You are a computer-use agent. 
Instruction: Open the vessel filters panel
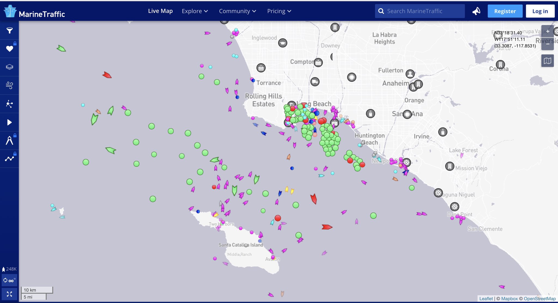pyautogui.click(x=9, y=30)
